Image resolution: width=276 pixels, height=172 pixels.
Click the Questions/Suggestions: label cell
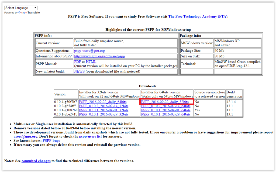coord(54,51)
